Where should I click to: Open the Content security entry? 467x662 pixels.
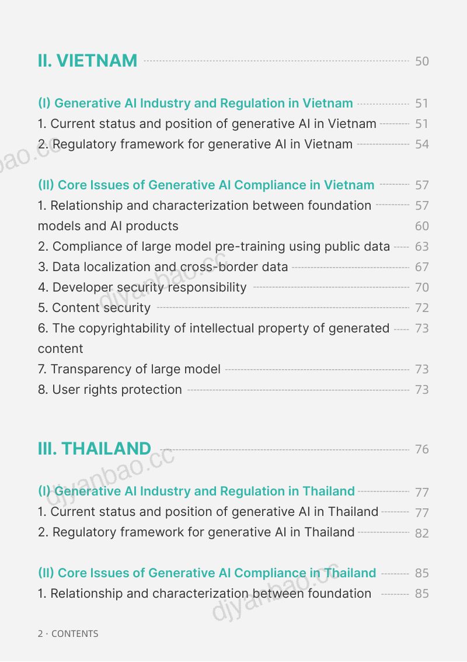pos(94,308)
